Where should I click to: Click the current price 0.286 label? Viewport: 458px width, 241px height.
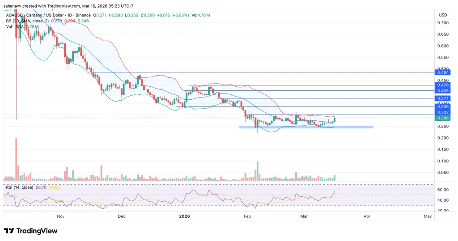(x=444, y=118)
